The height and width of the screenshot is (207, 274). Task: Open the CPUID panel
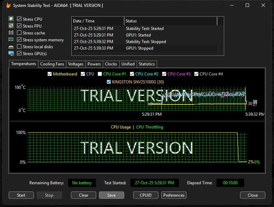click(x=146, y=195)
